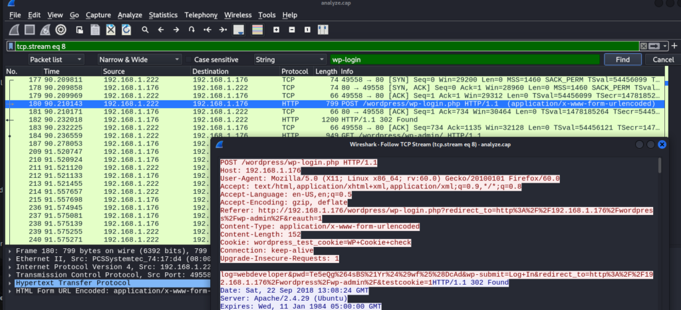This screenshot has width=681, height=310.
Task: Open the Edit menu
Action: click(x=35, y=15)
